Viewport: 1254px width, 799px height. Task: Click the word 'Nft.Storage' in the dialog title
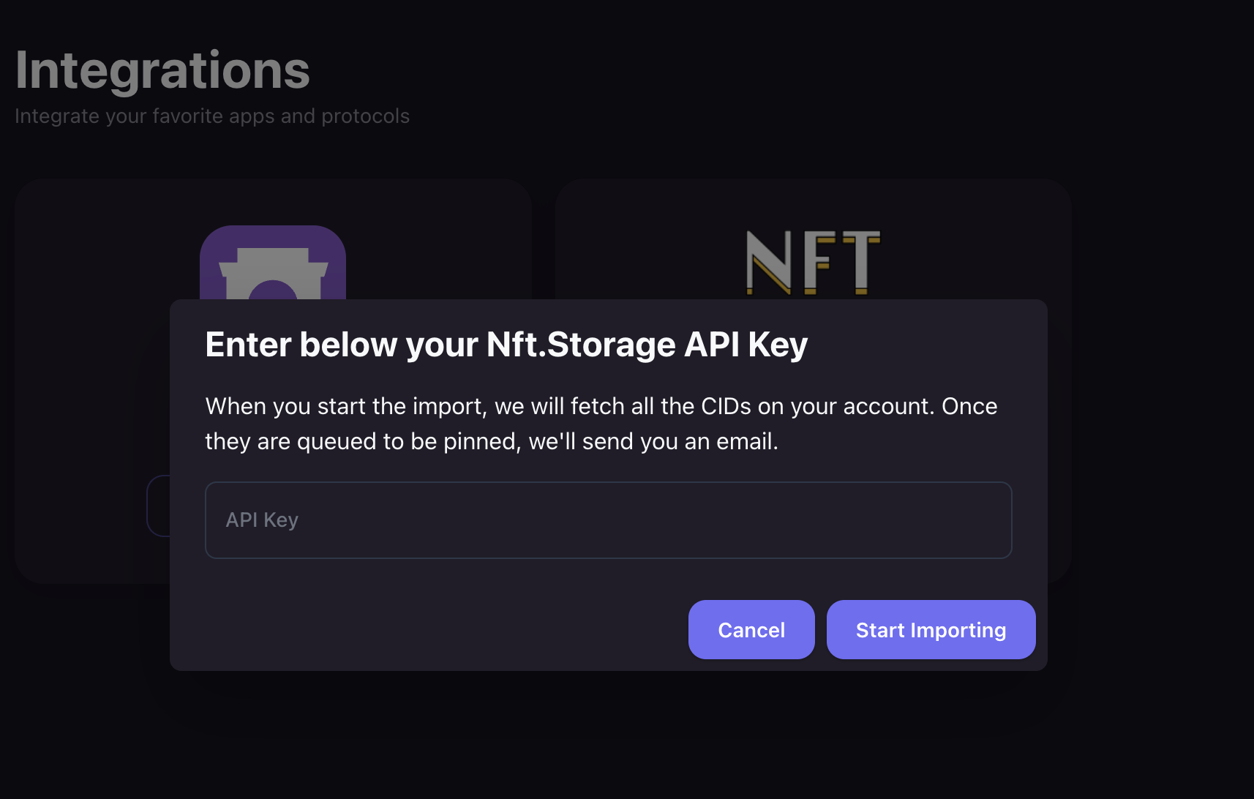click(x=581, y=345)
